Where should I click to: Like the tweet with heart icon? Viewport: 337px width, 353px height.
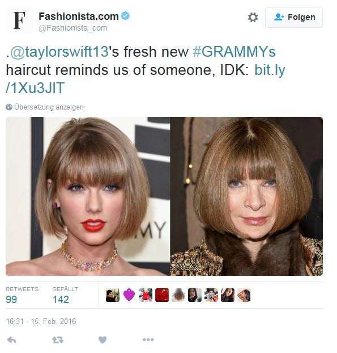coord(103,340)
